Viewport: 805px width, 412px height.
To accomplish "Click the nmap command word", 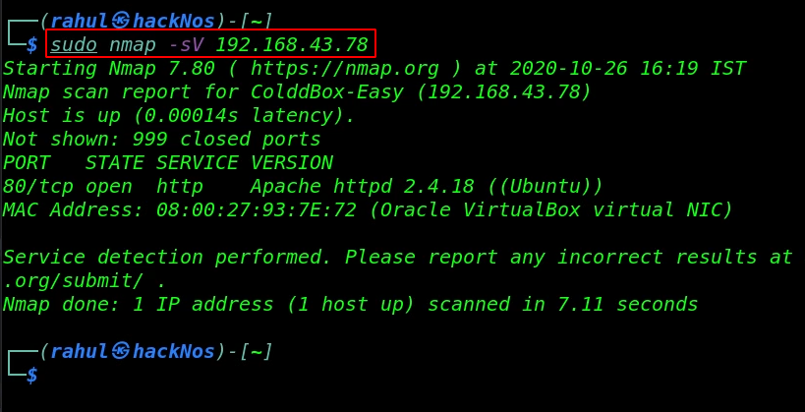I will [133, 45].
